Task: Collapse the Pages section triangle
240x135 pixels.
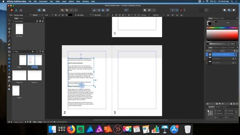Action: point(13,52)
